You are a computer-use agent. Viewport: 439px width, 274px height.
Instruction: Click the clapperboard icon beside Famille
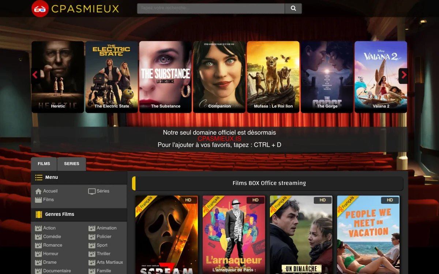[x=92, y=271]
